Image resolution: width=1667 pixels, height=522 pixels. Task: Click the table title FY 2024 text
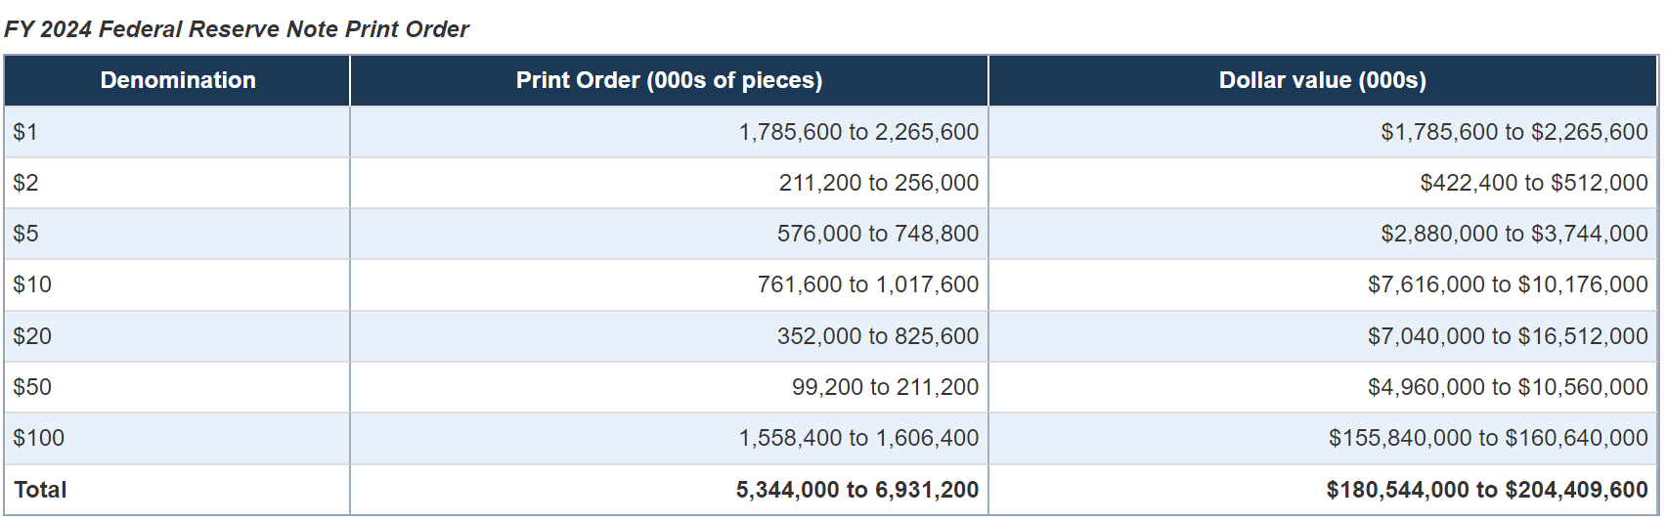click(237, 29)
